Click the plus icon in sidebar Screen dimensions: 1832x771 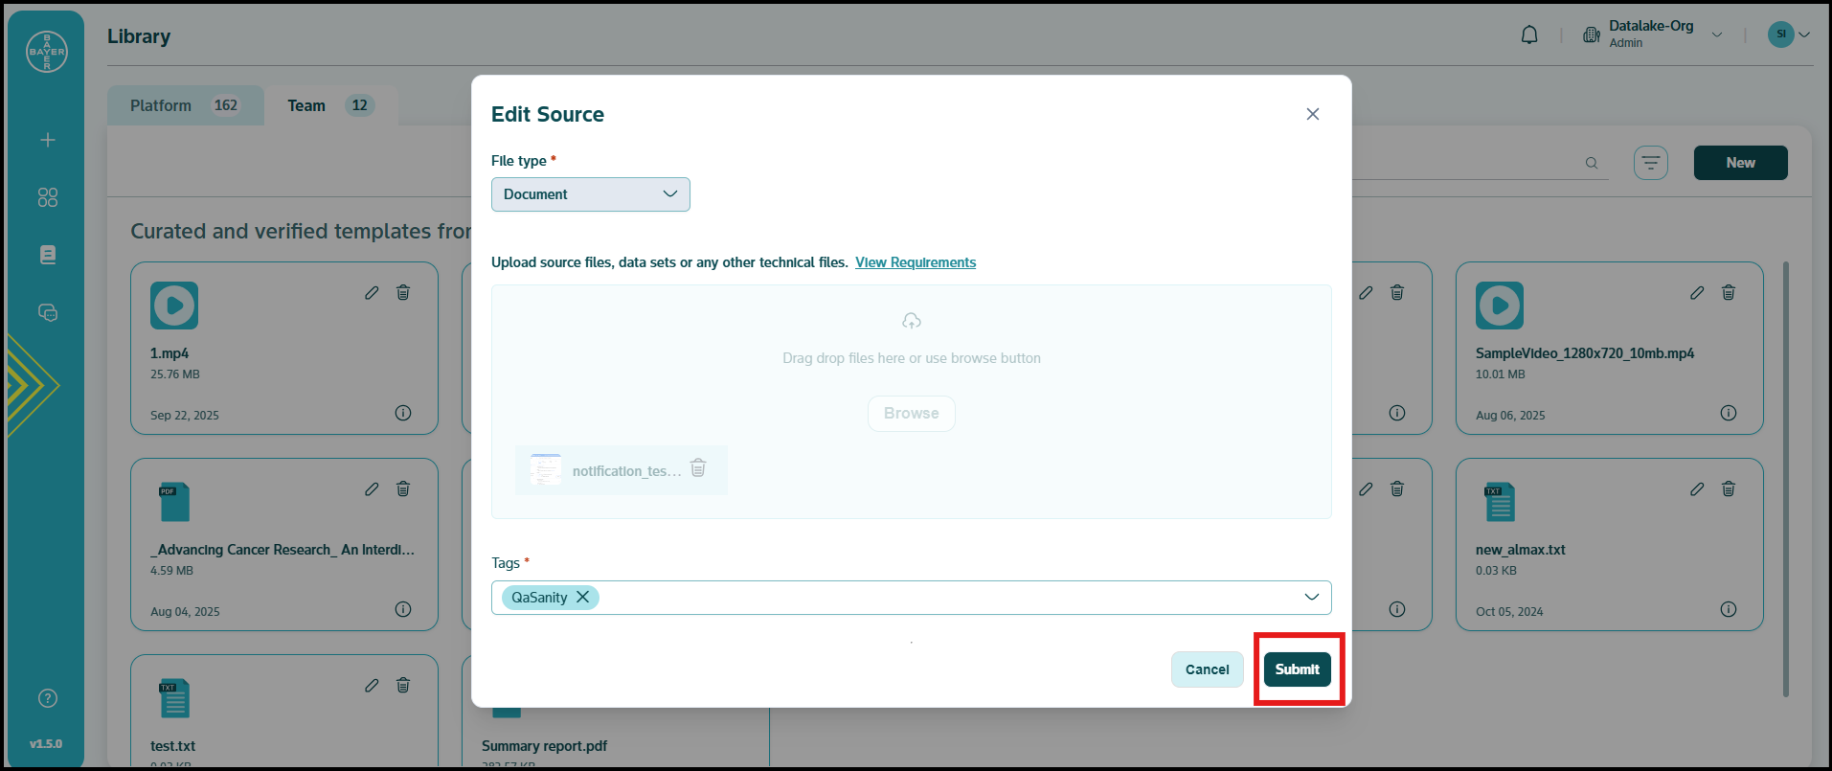(47, 140)
